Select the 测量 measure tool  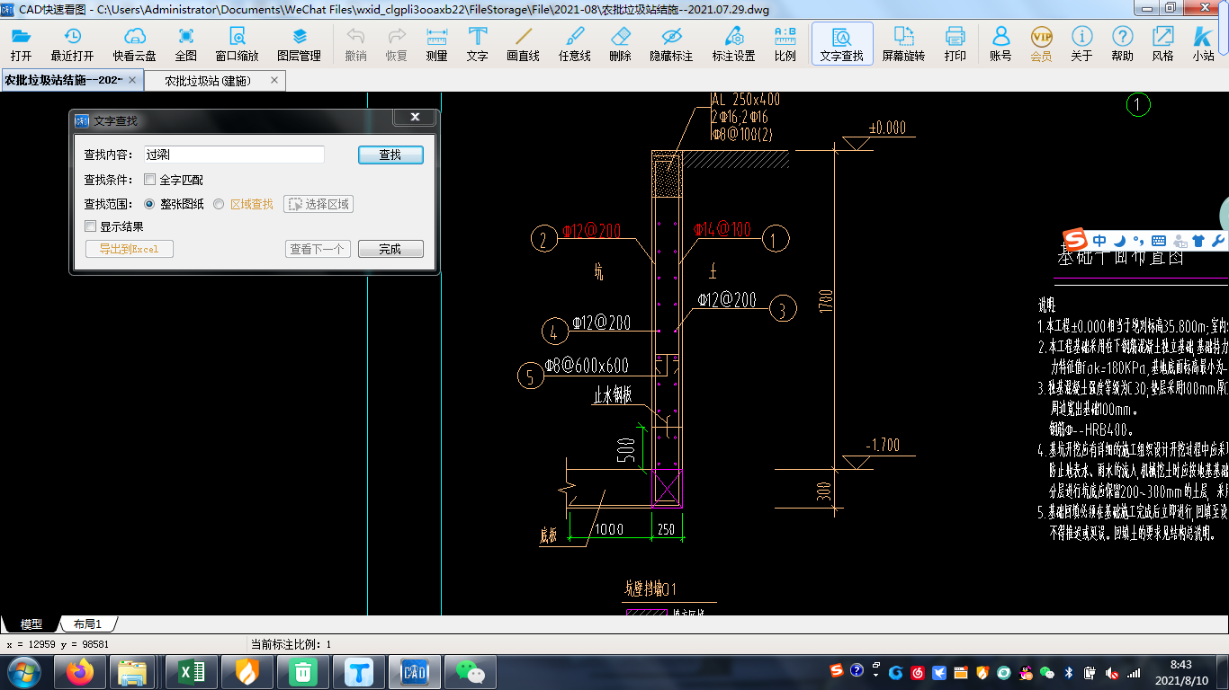pos(436,44)
